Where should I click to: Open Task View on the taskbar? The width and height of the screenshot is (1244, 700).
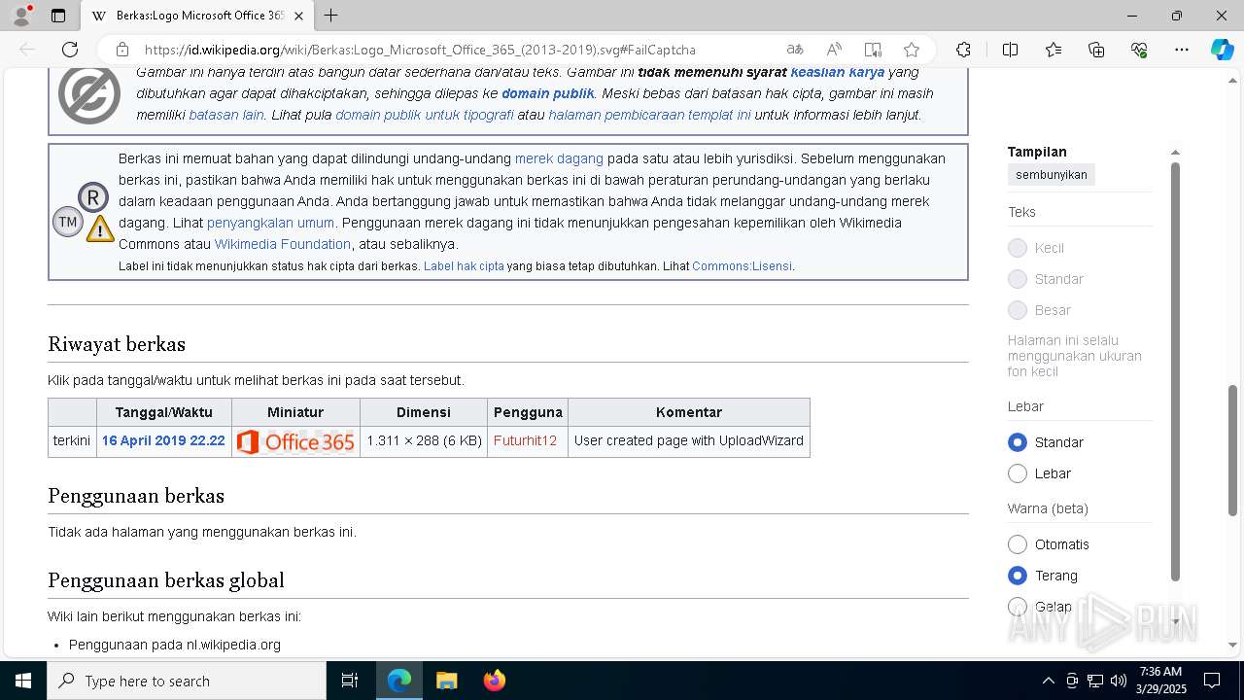[350, 681]
